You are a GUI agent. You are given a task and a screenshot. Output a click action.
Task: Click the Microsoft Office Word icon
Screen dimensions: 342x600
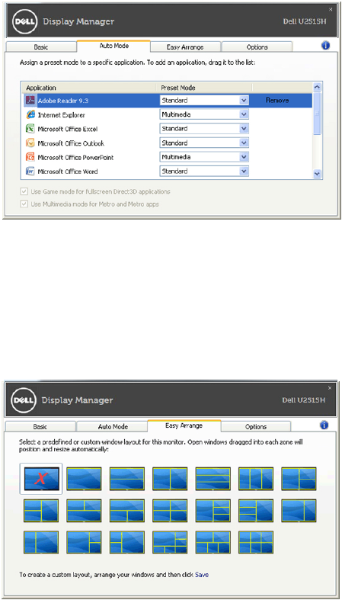30,172
